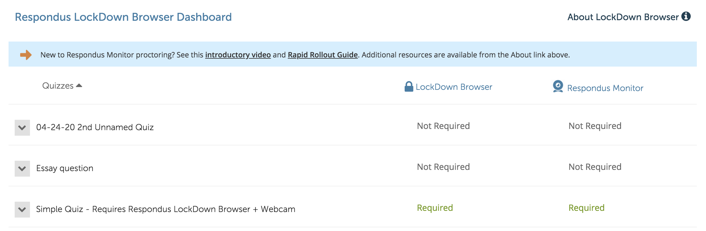Expand options for 04-24-20 2nd Unnamed Quiz
The height and width of the screenshot is (231, 706).
click(22, 127)
